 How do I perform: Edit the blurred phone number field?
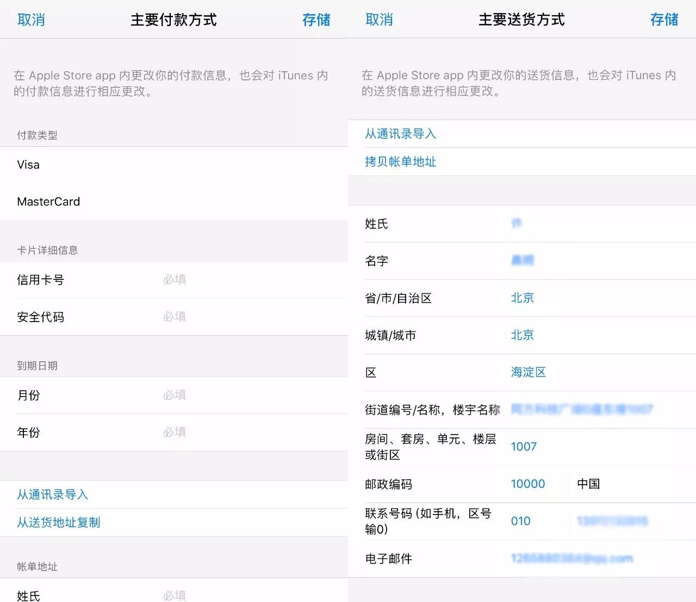[x=612, y=521]
